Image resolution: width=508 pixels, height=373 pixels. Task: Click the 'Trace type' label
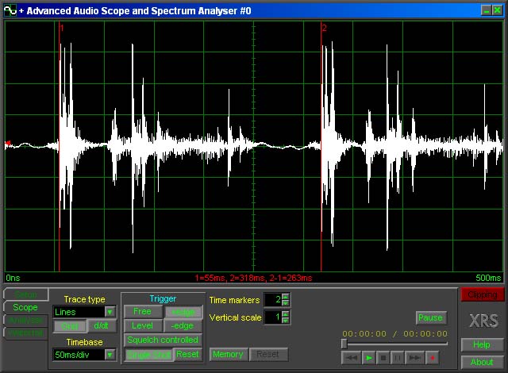tap(85, 299)
